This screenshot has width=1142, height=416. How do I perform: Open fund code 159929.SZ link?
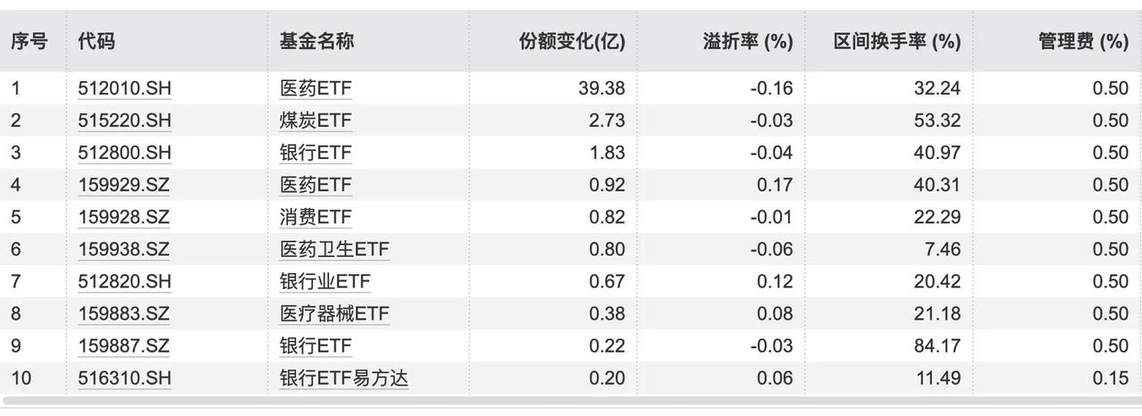123,185
